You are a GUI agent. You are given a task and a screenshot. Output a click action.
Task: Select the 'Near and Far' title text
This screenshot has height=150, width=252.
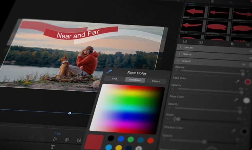(x=78, y=34)
